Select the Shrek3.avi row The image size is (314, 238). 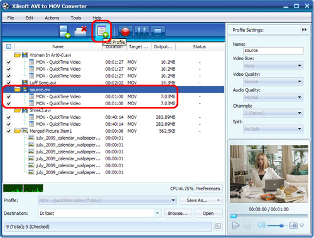[x=113, y=110]
